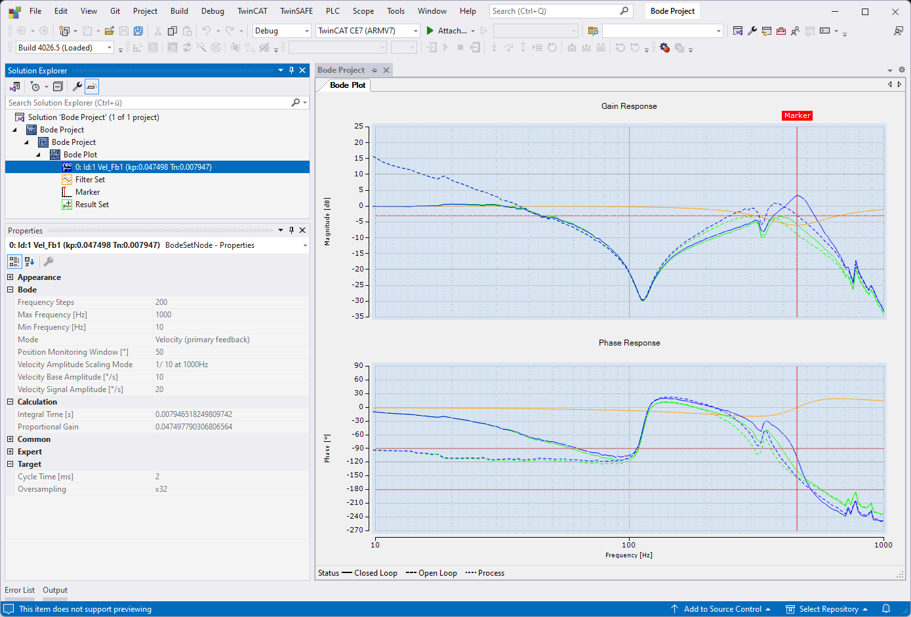
Task: Open the Debug configuration dropdown
Action: pos(307,31)
